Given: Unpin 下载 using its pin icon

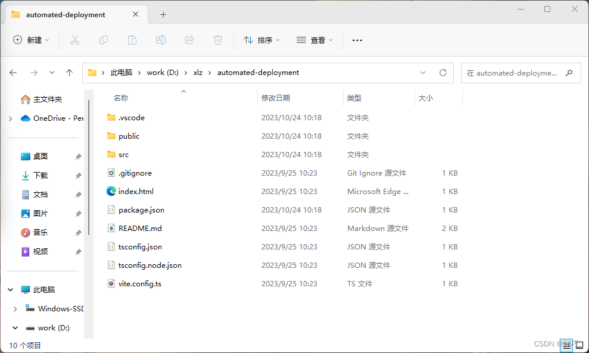Looking at the screenshot, I should [x=78, y=176].
